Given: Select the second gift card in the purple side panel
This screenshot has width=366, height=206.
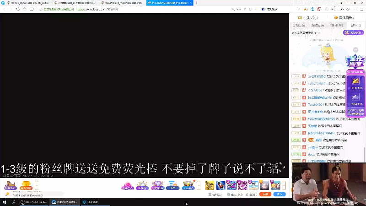Looking at the screenshot, I should (355, 99).
